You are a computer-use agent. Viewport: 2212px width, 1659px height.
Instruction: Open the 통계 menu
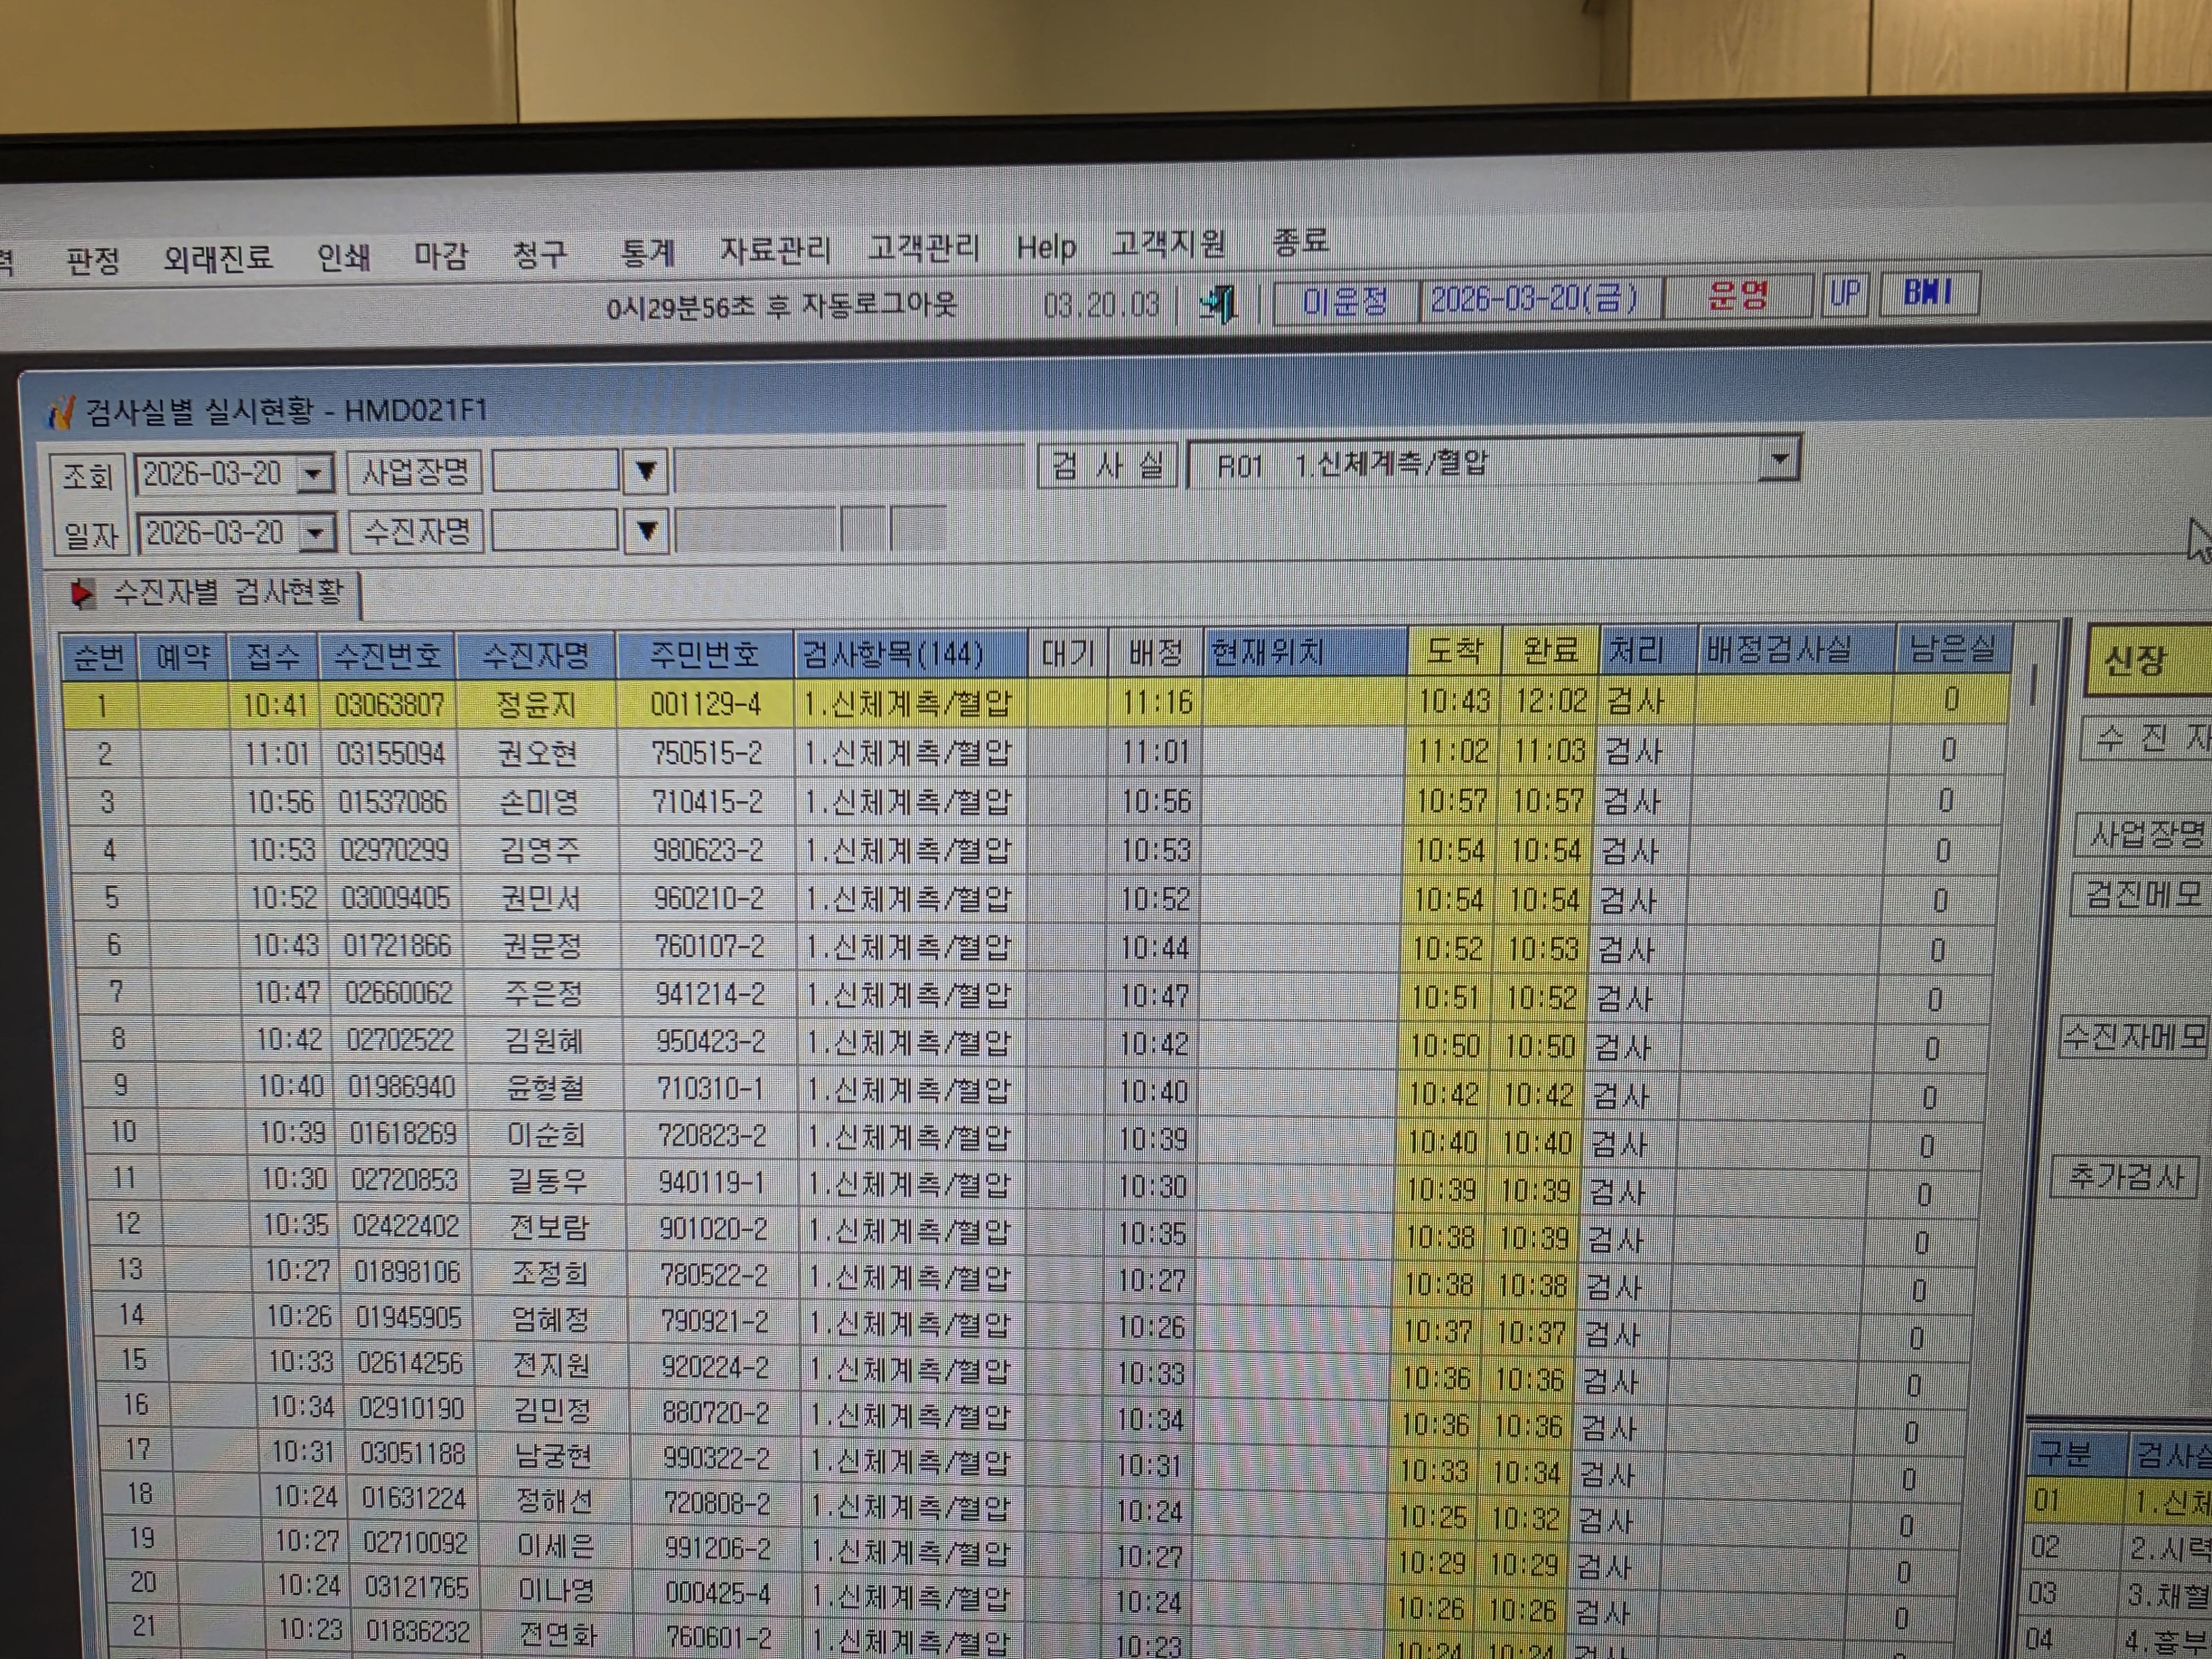pos(647,252)
